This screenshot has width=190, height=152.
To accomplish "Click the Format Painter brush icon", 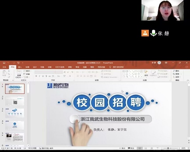I will (x=9, y=77).
